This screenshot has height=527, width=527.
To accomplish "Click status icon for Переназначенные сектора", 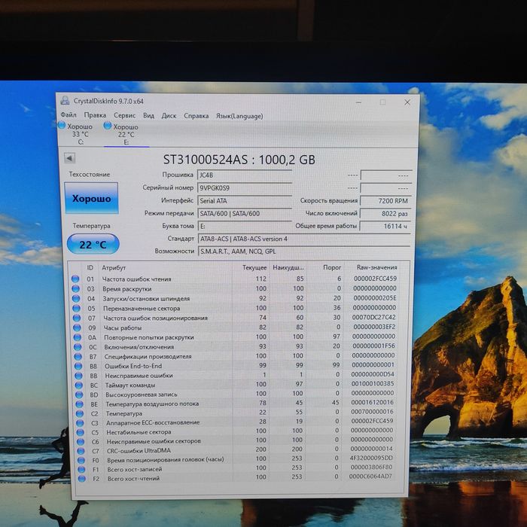I will (76, 308).
